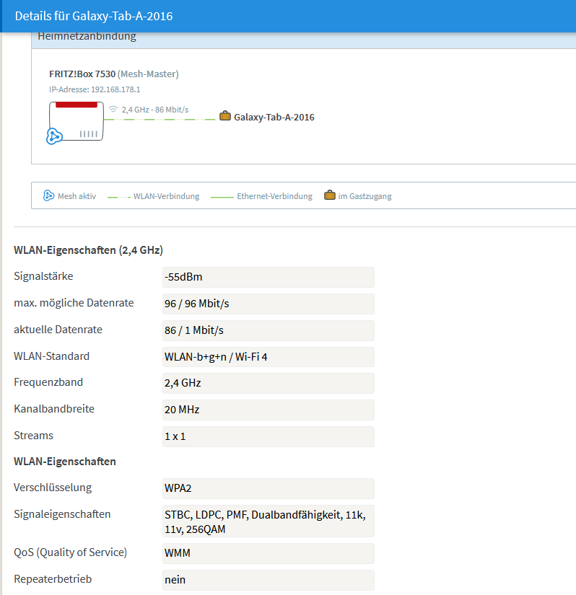The width and height of the screenshot is (576, 595).
Task: Click the im Gastzugang legend text
Action: (365, 196)
